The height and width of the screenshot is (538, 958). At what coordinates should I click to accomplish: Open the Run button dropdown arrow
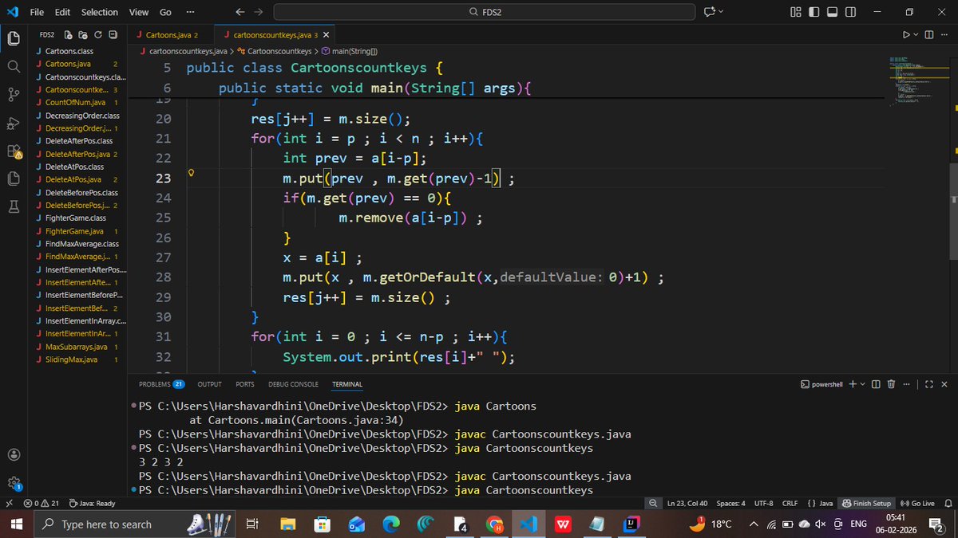click(x=916, y=35)
